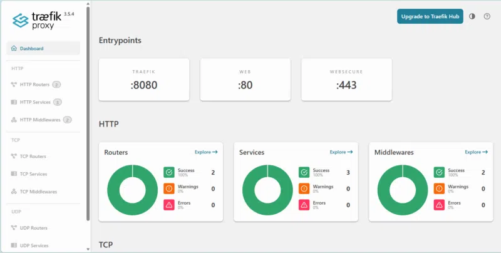Click the UDP Services icon
501x253 pixels.
pyautogui.click(x=14, y=245)
